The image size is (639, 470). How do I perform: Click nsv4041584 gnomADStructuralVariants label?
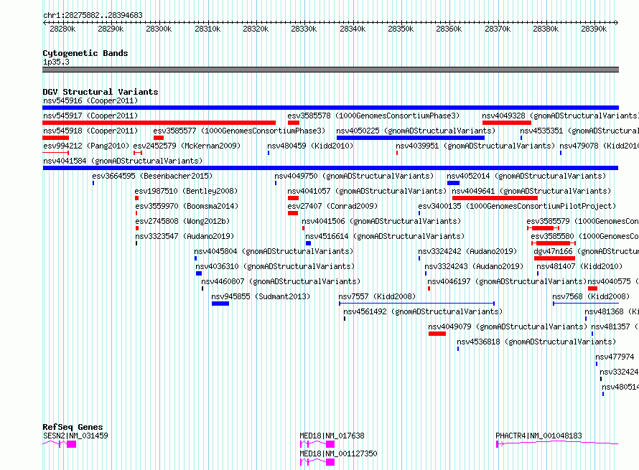pyautogui.click(x=123, y=161)
